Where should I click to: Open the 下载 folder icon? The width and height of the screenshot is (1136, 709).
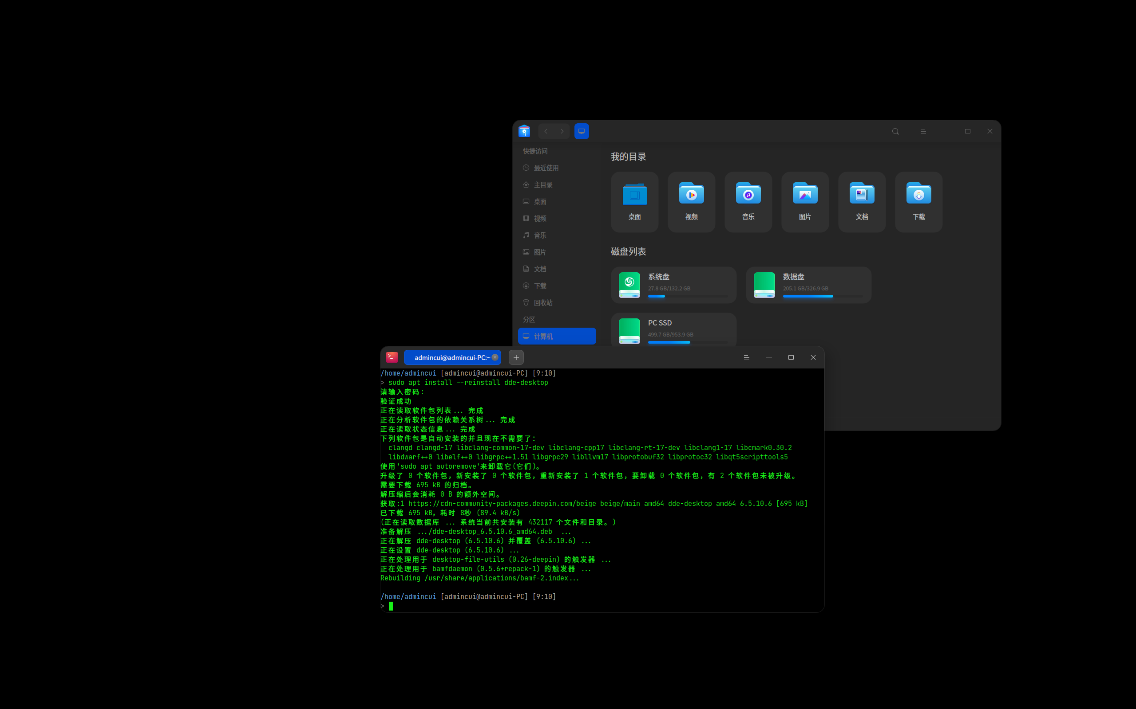click(x=918, y=202)
